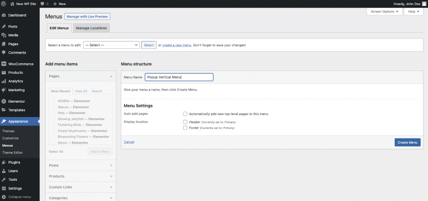
Task: Open the comments bubble icon in admin bar
Action: coord(43,4)
